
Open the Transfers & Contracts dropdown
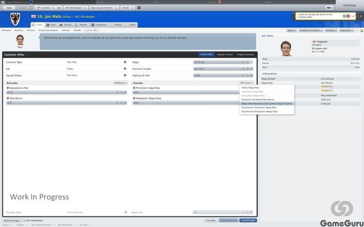310,30
